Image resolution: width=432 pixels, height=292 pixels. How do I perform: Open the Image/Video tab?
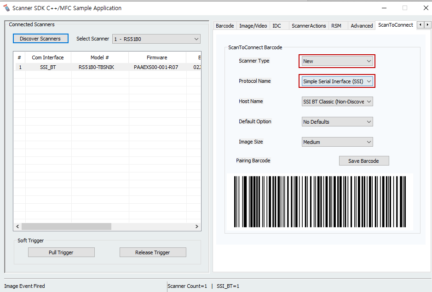253,26
